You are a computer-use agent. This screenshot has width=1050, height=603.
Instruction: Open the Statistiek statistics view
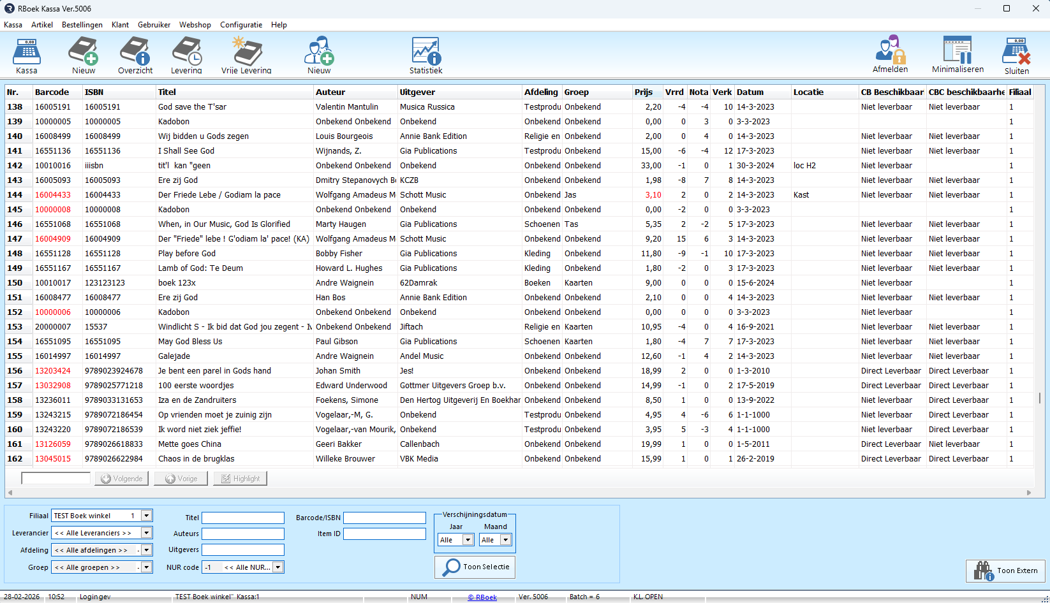pyautogui.click(x=425, y=55)
